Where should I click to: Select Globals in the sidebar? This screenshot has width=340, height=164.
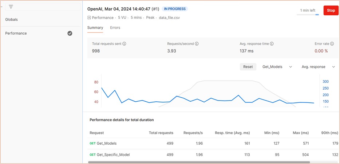point(12,20)
